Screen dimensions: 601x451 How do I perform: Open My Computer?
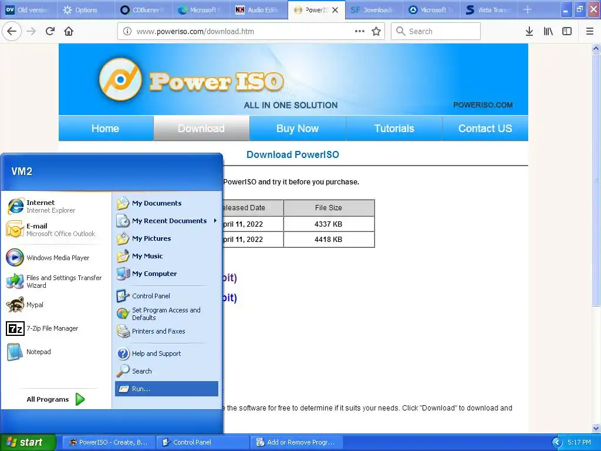point(166,274)
